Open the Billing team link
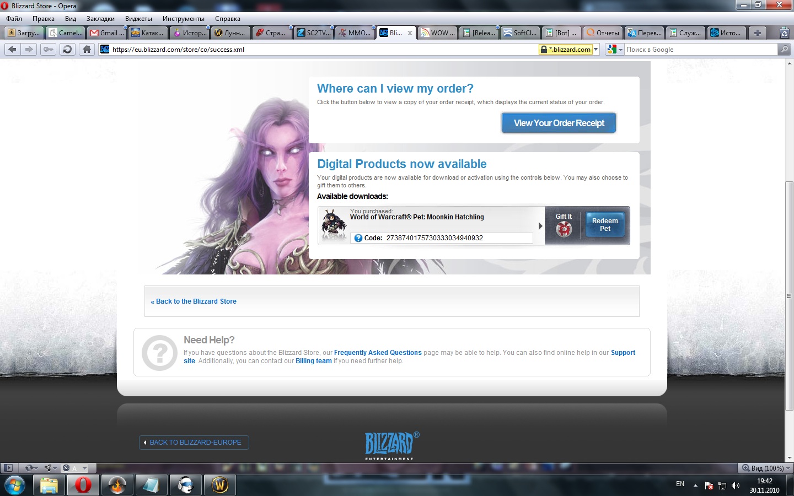Screen dimensions: 794x496 tap(314, 361)
